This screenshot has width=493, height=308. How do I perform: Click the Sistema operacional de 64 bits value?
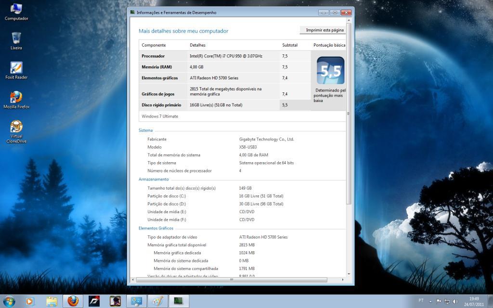click(x=266, y=163)
